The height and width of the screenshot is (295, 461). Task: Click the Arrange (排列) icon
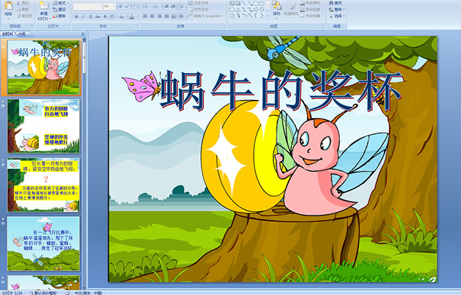click(277, 8)
